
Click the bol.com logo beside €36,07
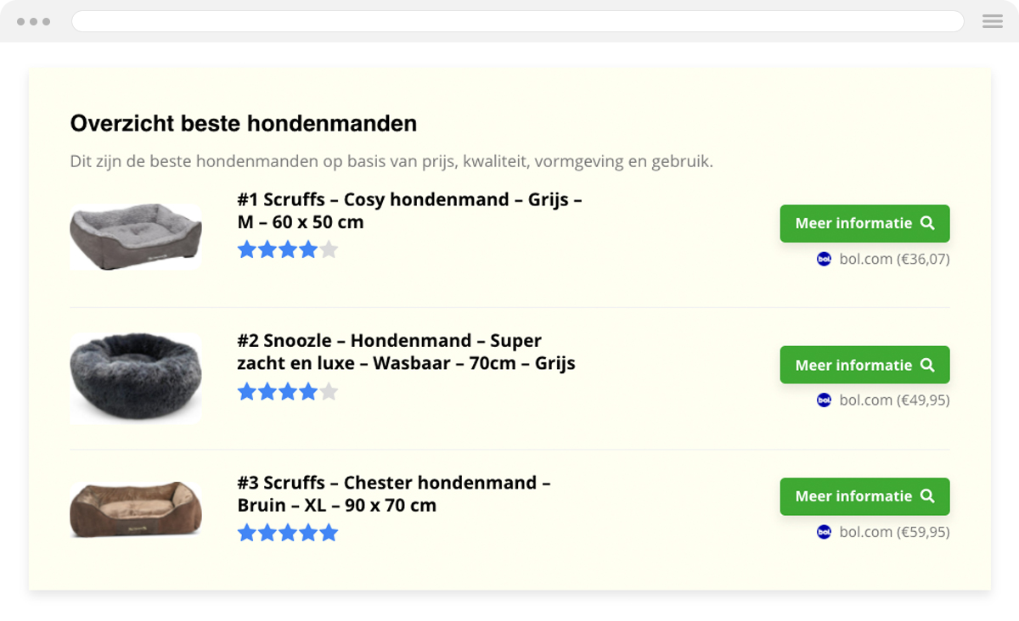(x=824, y=259)
